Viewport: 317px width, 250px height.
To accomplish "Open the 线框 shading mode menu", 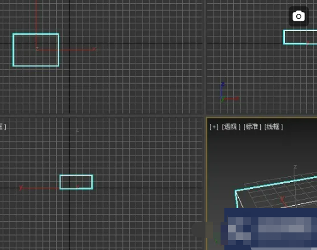I will point(274,127).
